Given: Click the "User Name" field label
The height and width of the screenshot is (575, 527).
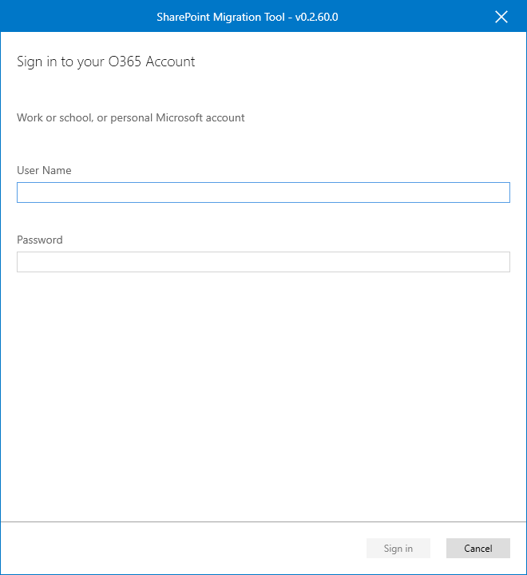Looking at the screenshot, I should tap(44, 170).
